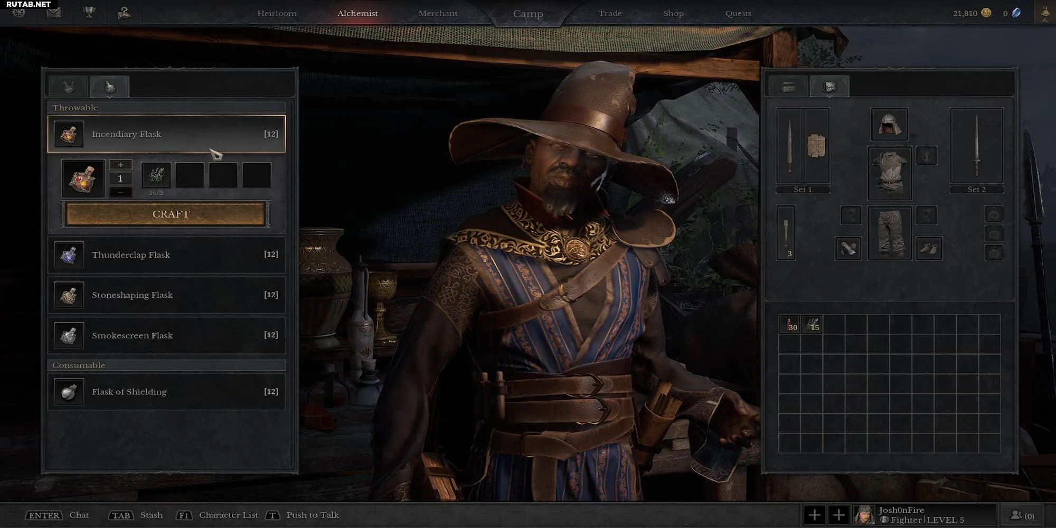Decrease craft quantity with minus button
Screen dimensions: 1056x528
click(x=120, y=192)
